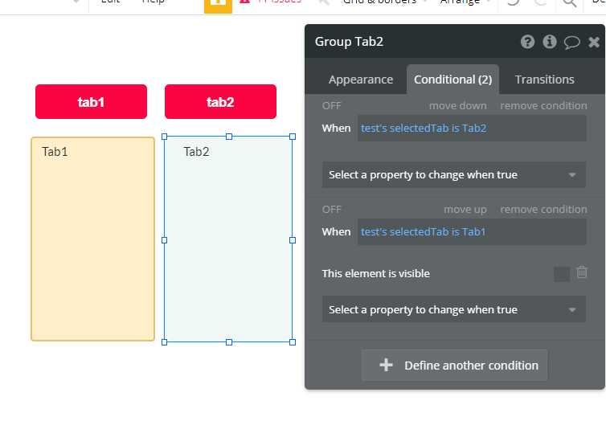Click 'remove condition' for the Tab1 condition
The width and height of the screenshot is (606, 421).
[x=543, y=210]
